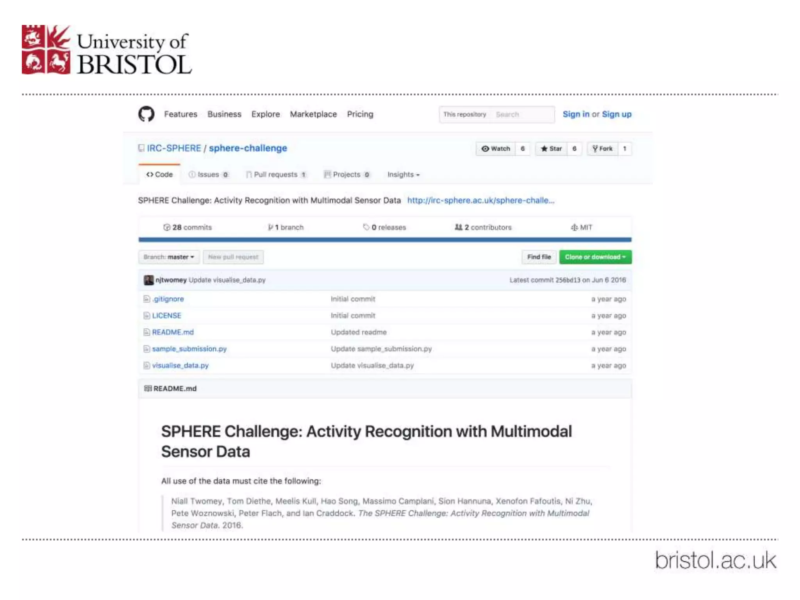Click the GitHub Octocat logo
800x600 pixels.
(146, 114)
